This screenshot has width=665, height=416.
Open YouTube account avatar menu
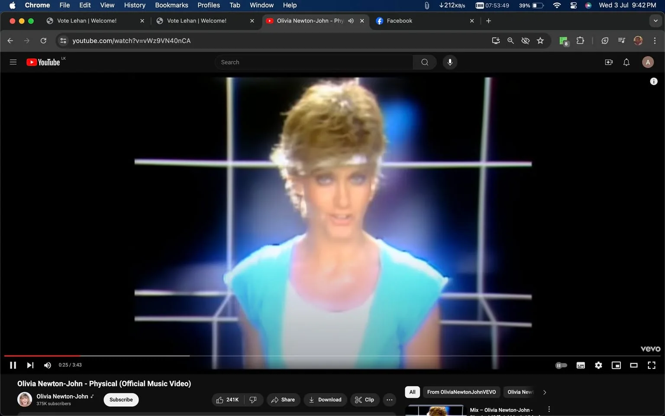click(x=648, y=62)
